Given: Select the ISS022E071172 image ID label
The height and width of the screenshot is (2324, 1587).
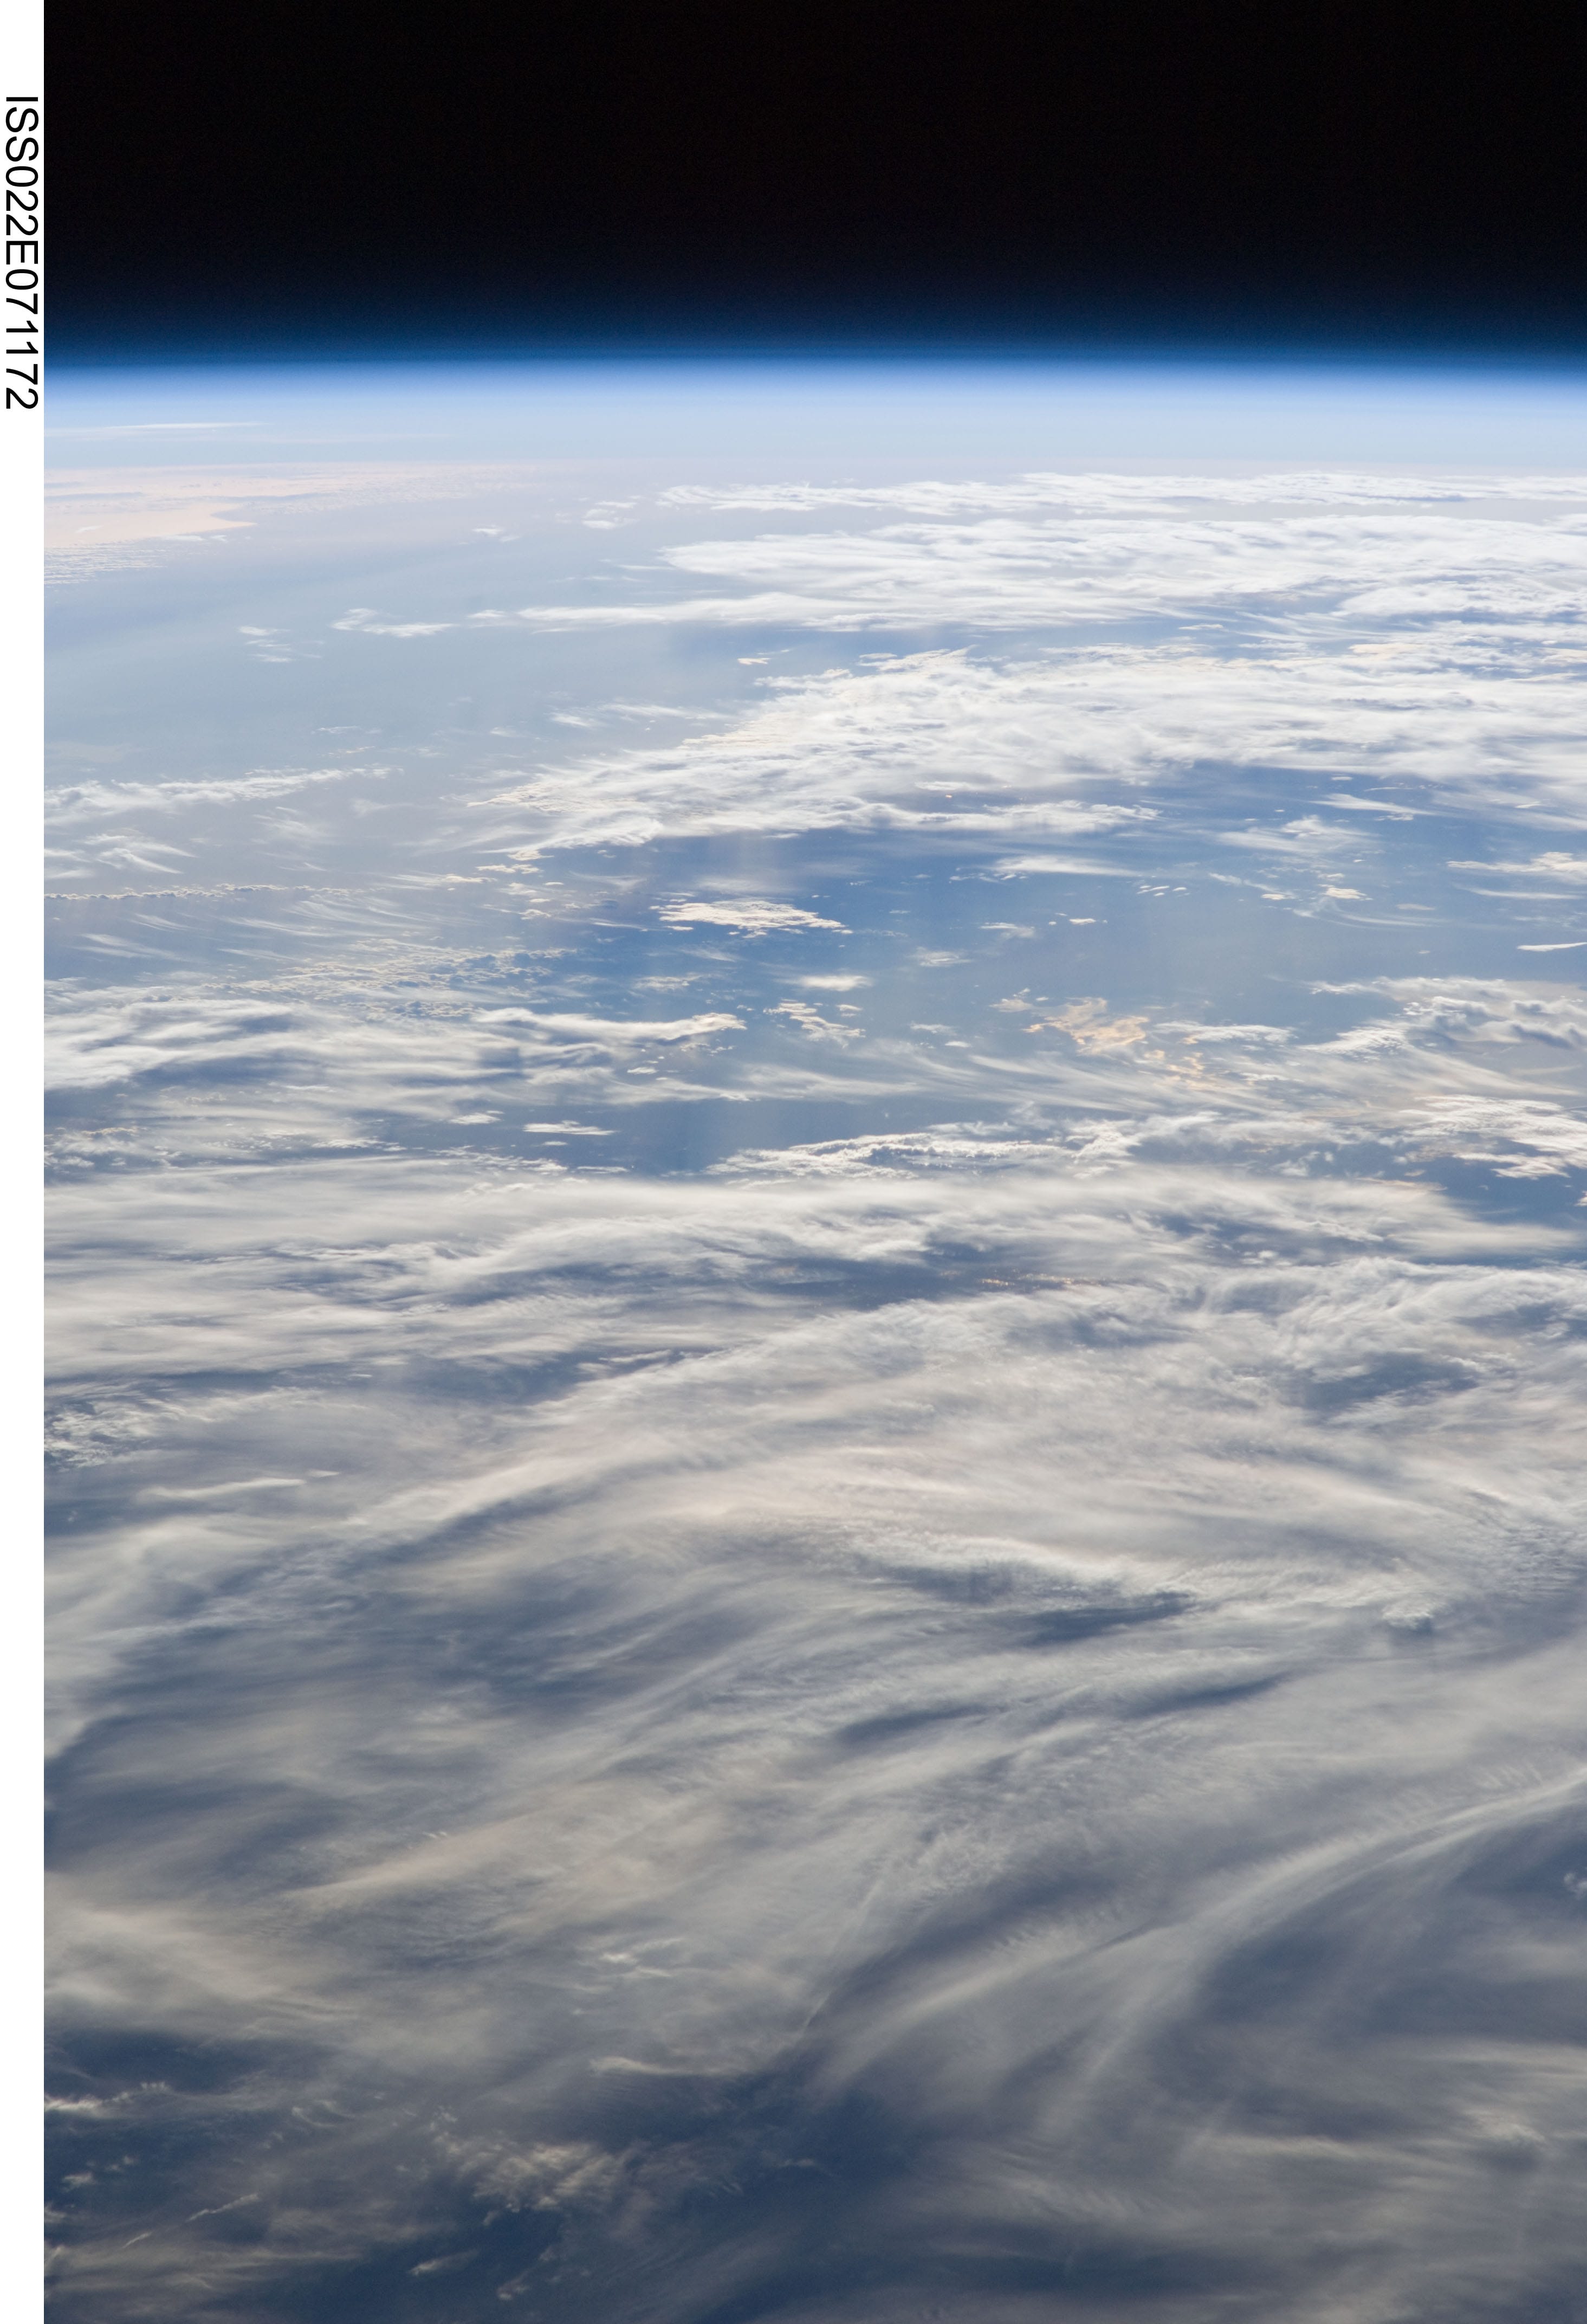Looking at the screenshot, I should click(21, 252).
